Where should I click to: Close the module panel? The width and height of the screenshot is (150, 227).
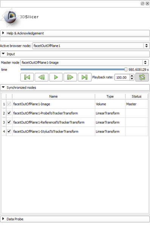point(147,3)
